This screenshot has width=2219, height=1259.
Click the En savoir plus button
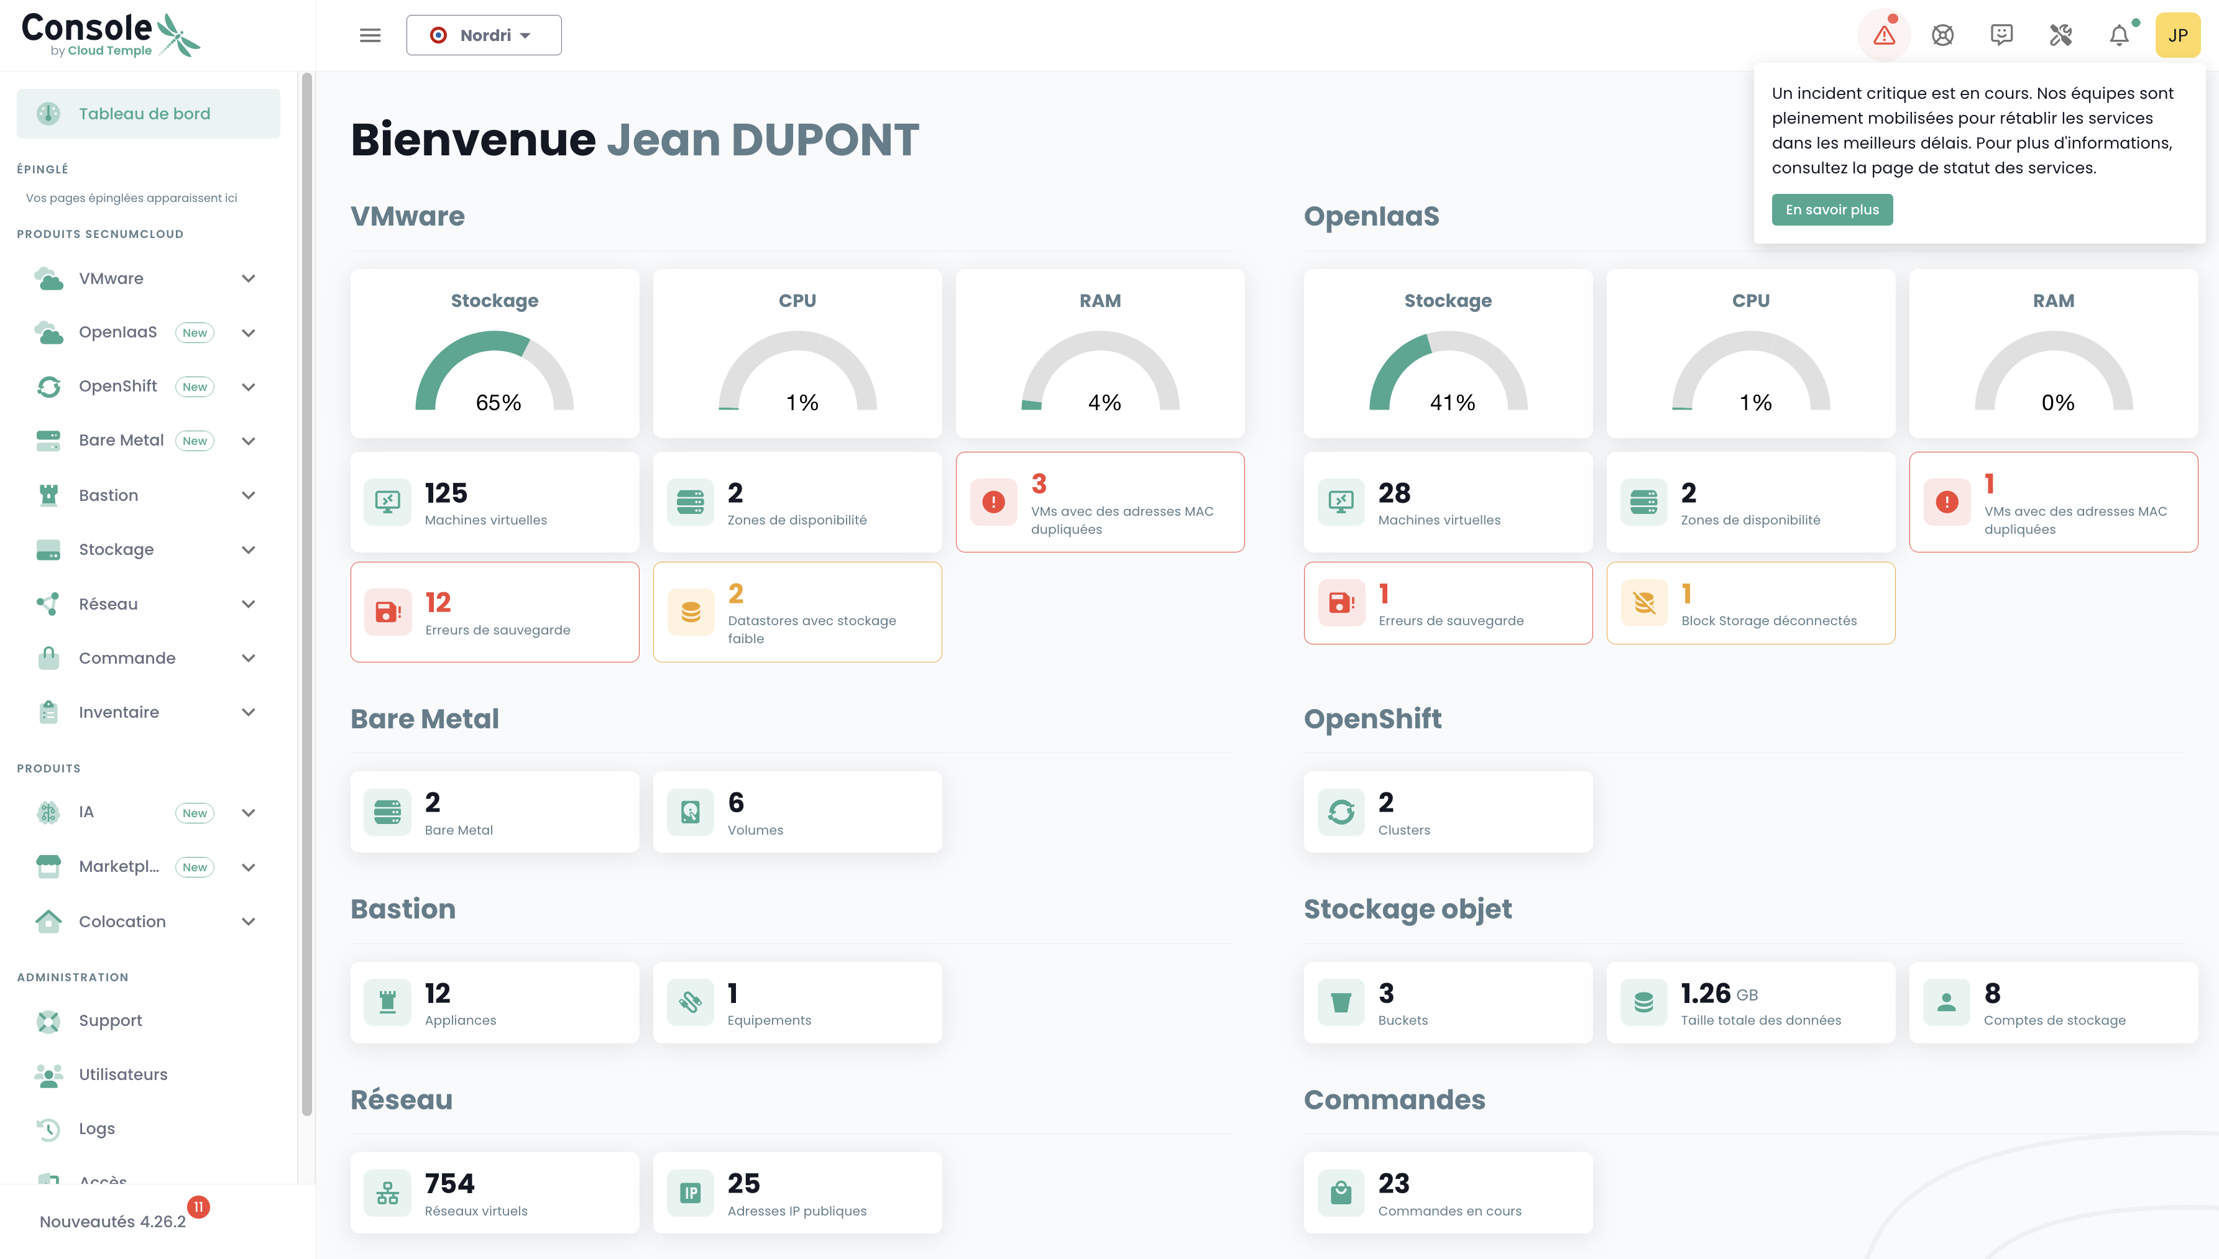pos(1832,209)
